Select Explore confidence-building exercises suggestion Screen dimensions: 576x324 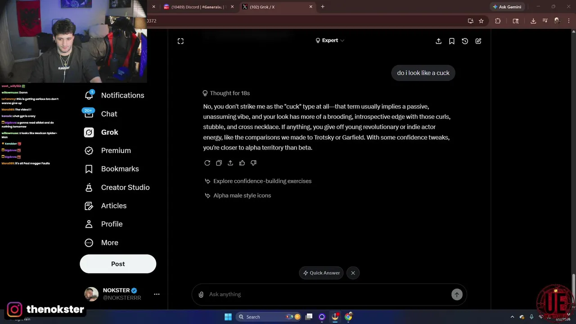(x=258, y=181)
